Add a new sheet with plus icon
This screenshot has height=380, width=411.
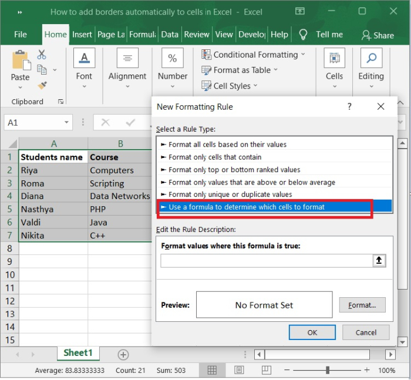(123, 354)
